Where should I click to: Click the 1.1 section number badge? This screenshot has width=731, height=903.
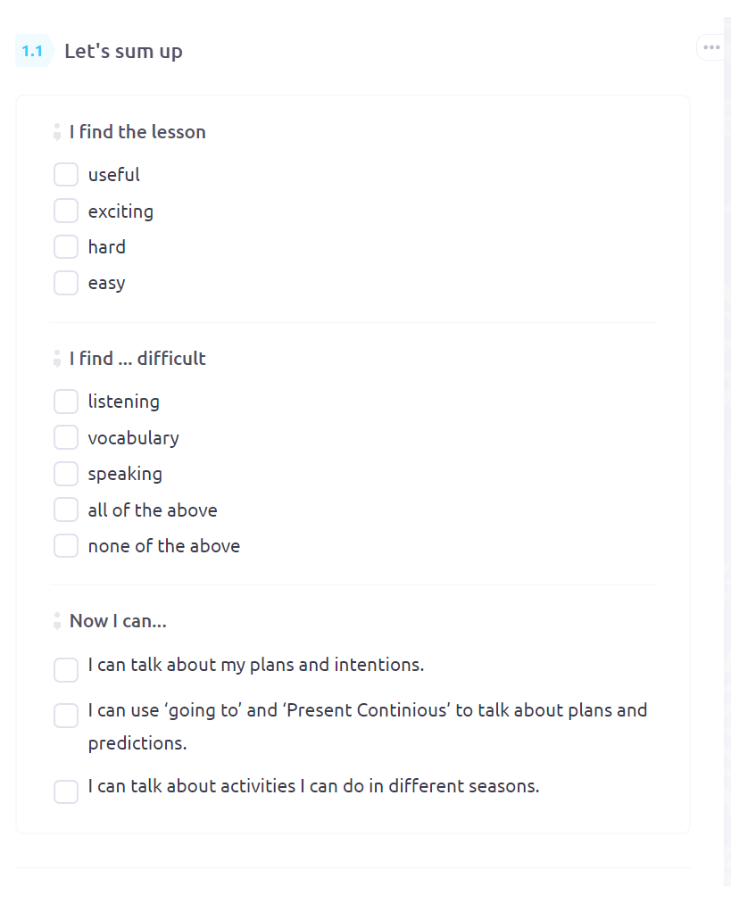(33, 51)
